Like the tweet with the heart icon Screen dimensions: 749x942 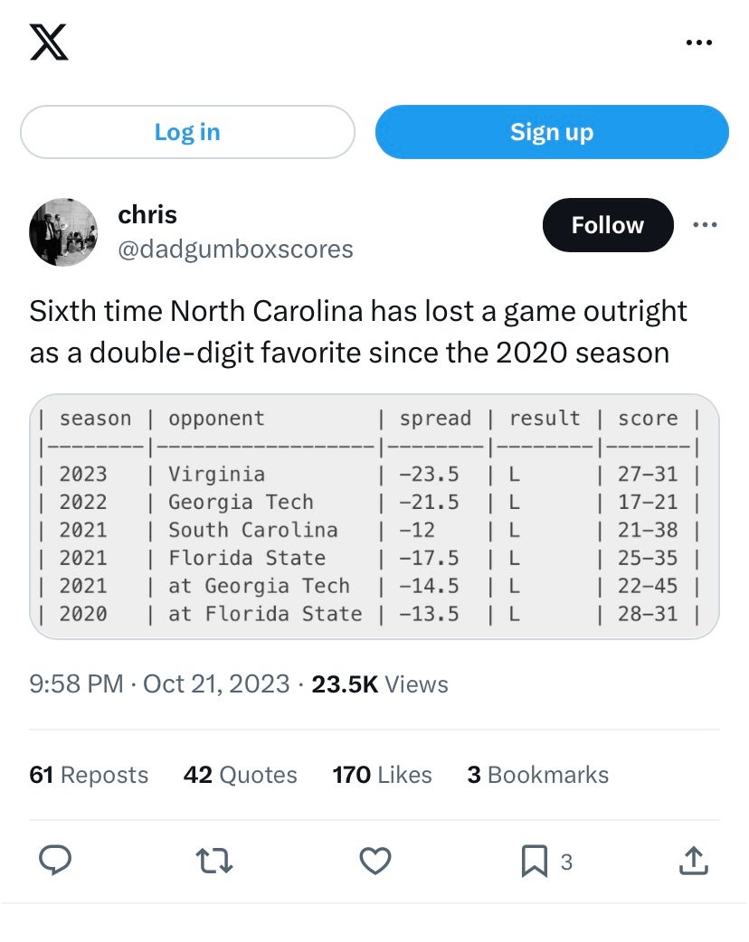[374, 862]
